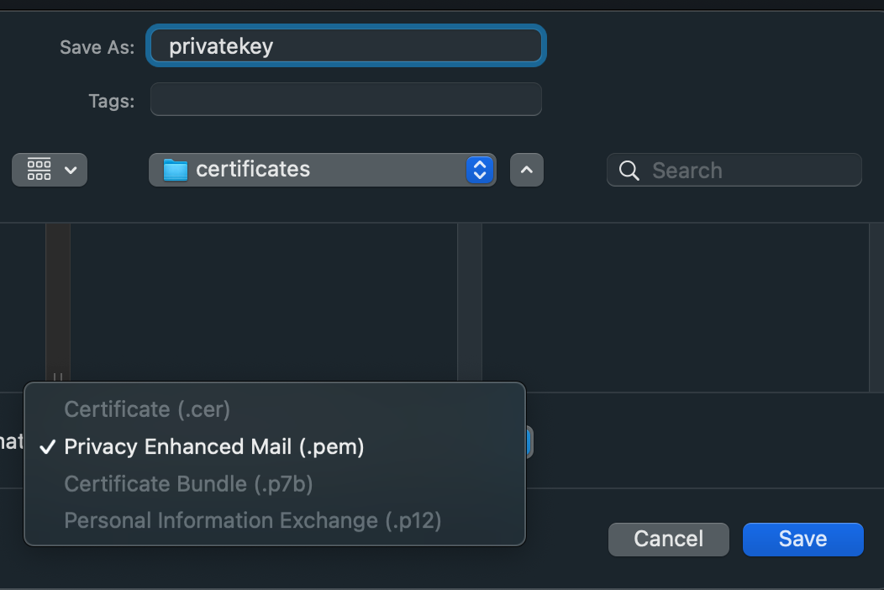The width and height of the screenshot is (884, 590).
Task: Select Certificate (.cer) format
Action: point(147,409)
